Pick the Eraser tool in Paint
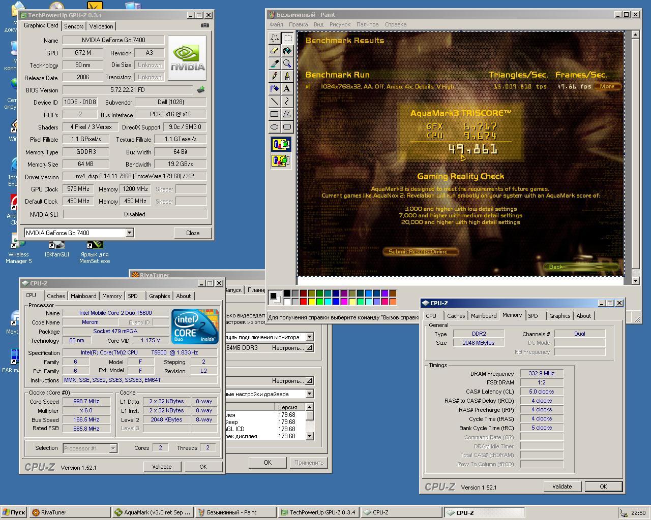The image size is (651, 520). coord(275,51)
